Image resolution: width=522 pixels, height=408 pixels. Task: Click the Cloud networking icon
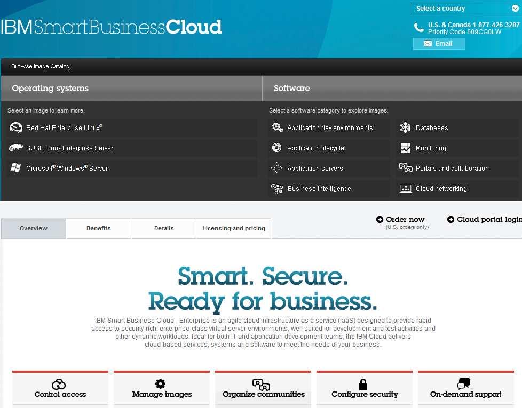406,189
